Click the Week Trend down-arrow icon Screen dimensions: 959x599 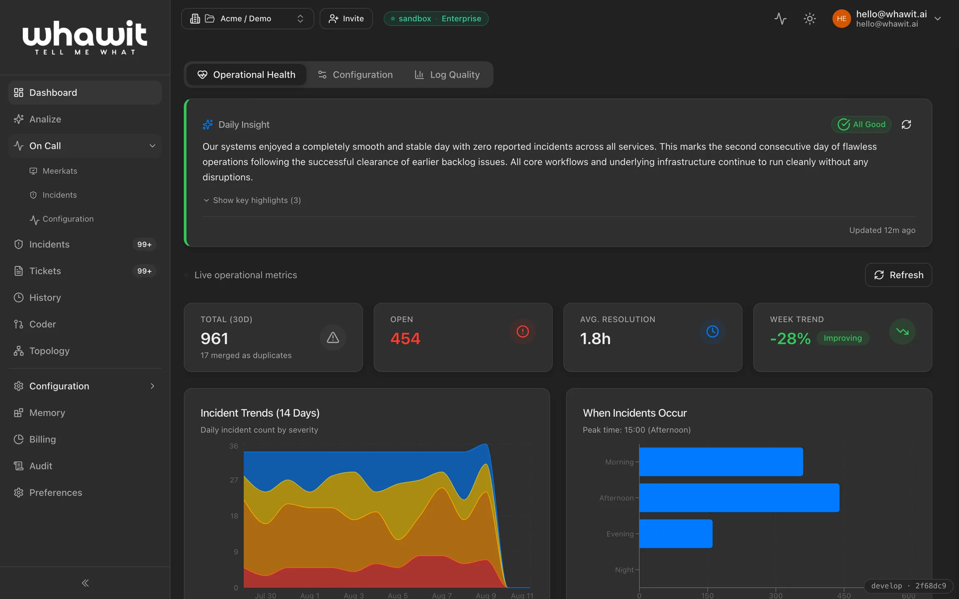(902, 332)
